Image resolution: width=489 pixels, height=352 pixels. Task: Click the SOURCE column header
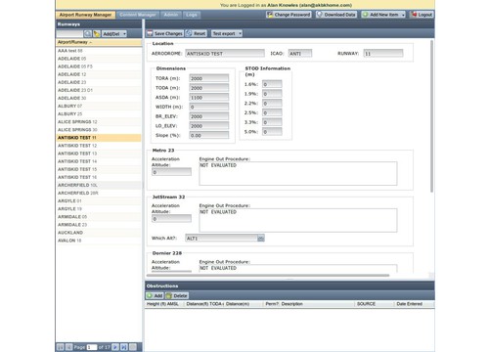click(375, 304)
